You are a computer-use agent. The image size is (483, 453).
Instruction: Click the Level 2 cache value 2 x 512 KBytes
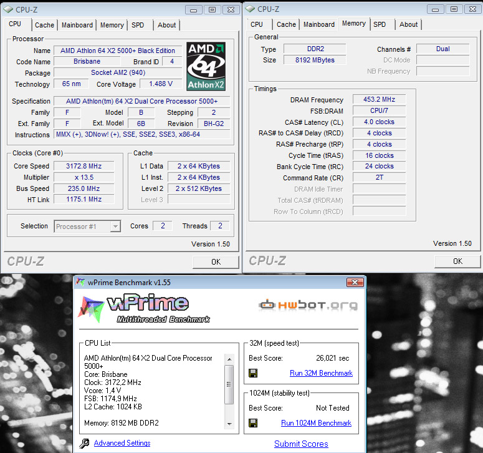(x=199, y=188)
